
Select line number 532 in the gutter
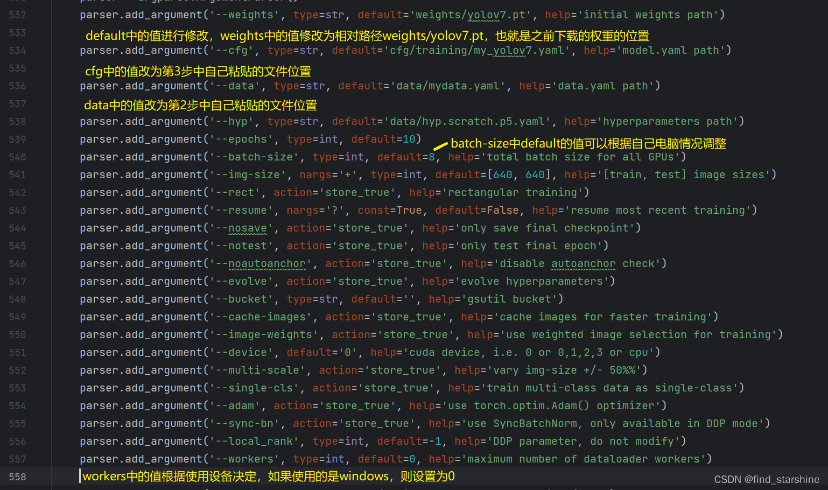point(17,15)
